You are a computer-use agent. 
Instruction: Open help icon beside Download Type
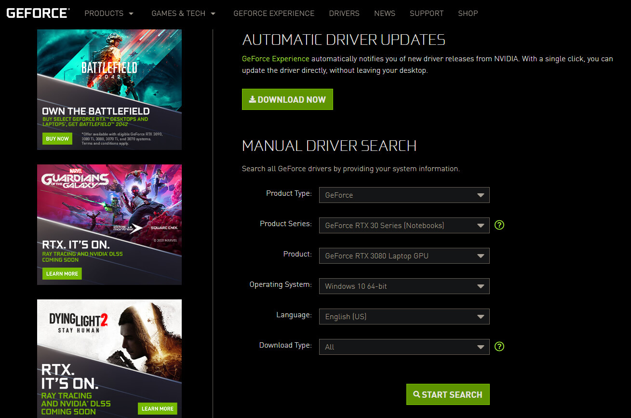pyautogui.click(x=499, y=347)
